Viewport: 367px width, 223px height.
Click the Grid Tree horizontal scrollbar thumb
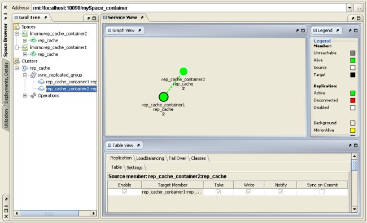pyautogui.click(x=49, y=213)
